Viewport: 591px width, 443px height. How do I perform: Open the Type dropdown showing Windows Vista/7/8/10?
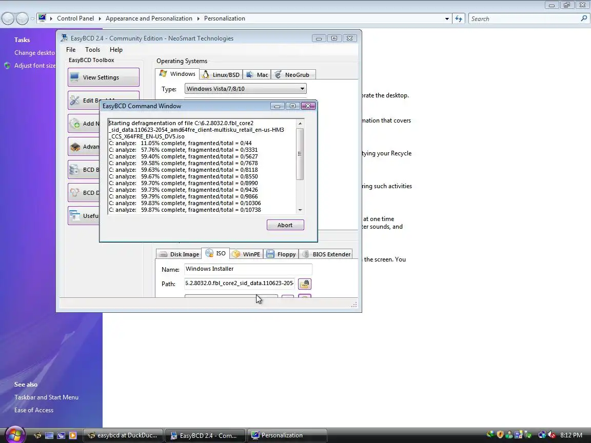click(245, 89)
